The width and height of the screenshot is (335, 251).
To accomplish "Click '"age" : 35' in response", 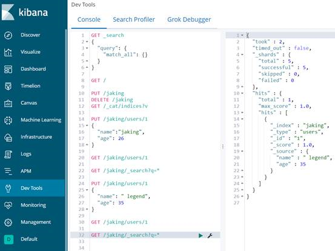I will coord(291,164).
